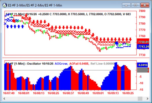The height and width of the screenshot is (103, 152).
Task: Maximize the ES #F chart window
Action: tap(136, 5)
